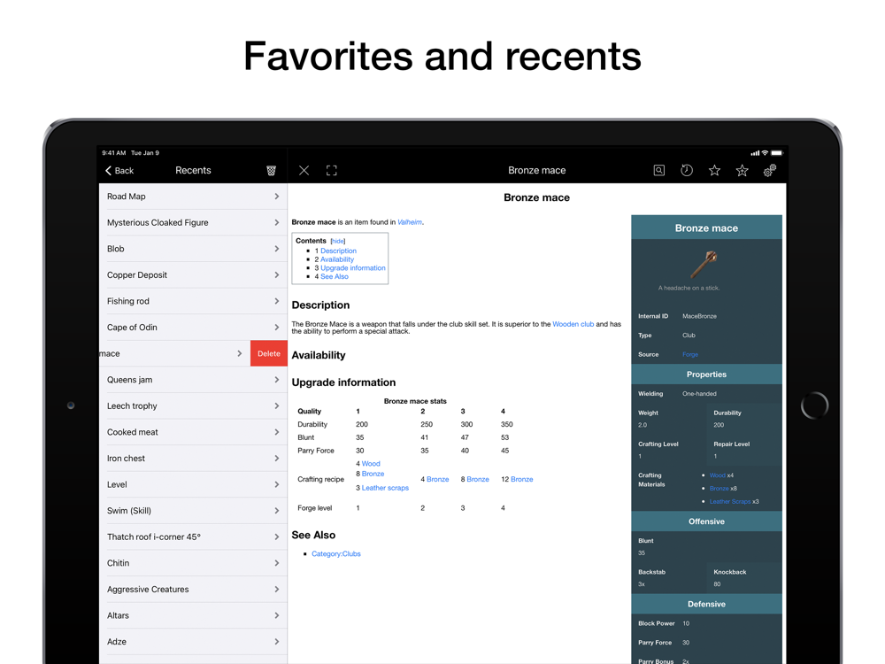This screenshot has height=664, width=885.
Task: Select Cooked meat in recents
Action: (193, 432)
